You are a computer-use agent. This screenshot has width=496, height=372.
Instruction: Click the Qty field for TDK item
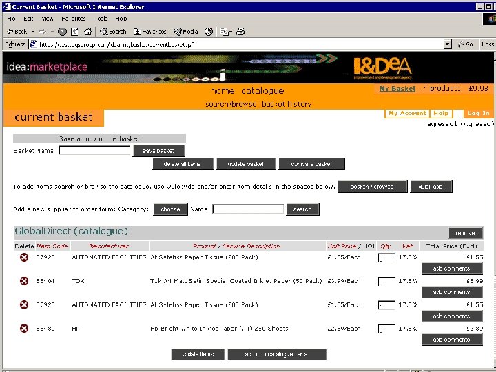[x=386, y=281]
